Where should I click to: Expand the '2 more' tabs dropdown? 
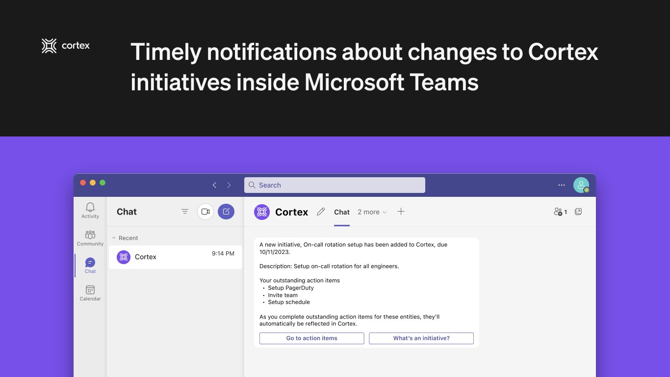point(372,212)
